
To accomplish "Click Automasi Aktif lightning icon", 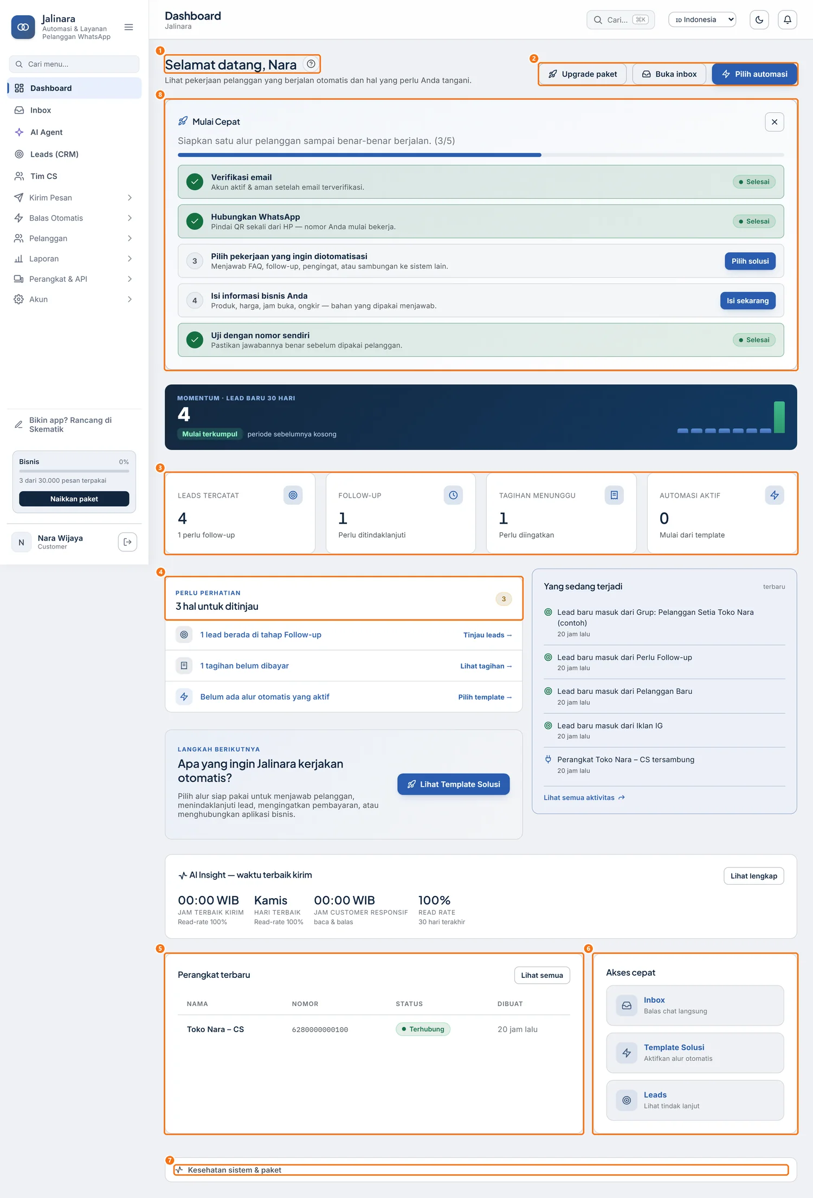I will click(x=775, y=495).
